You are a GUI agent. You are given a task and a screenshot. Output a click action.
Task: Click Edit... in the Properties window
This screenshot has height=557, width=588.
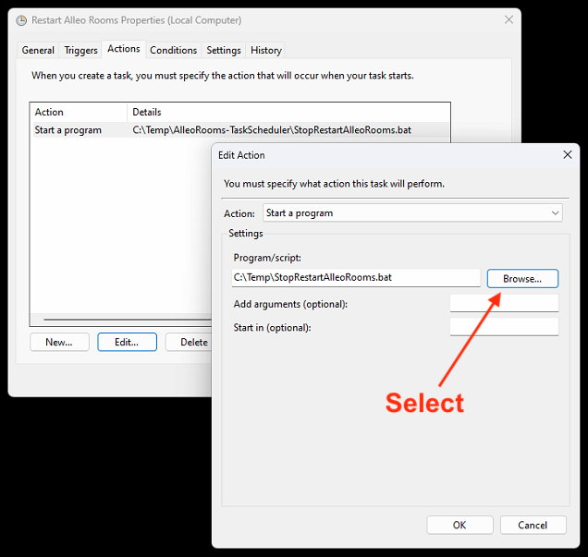point(127,342)
